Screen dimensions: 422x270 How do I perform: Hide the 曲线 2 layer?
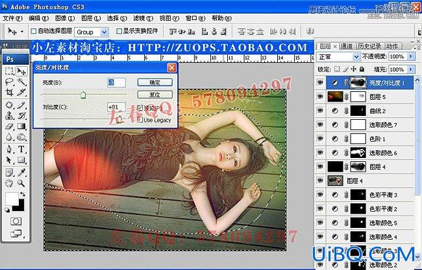pyautogui.click(x=320, y=111)
